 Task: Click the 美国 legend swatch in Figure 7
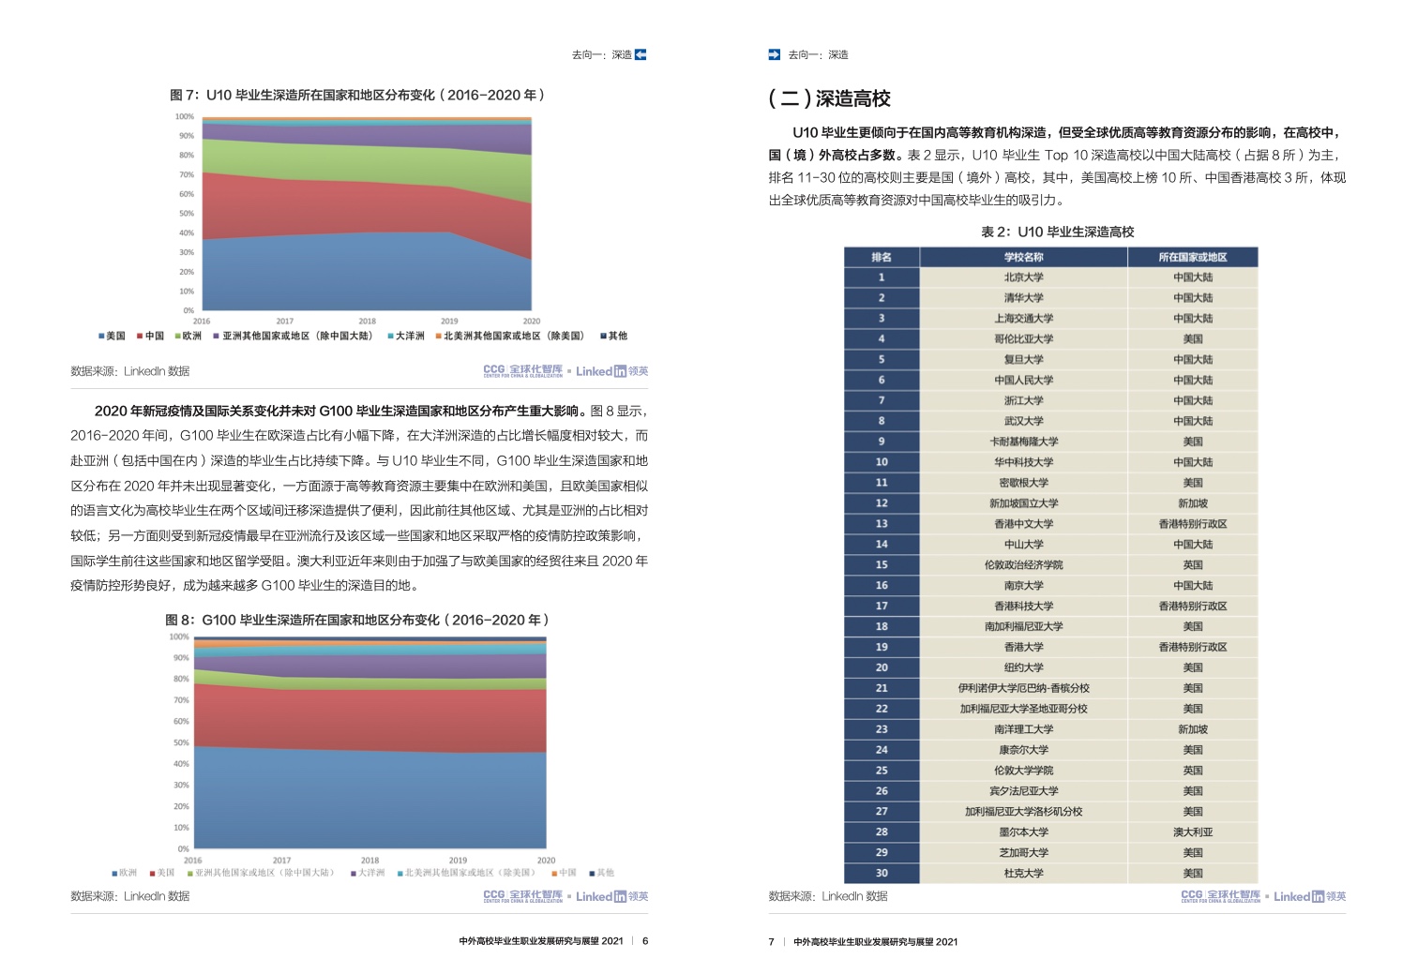tap(101, 336)
